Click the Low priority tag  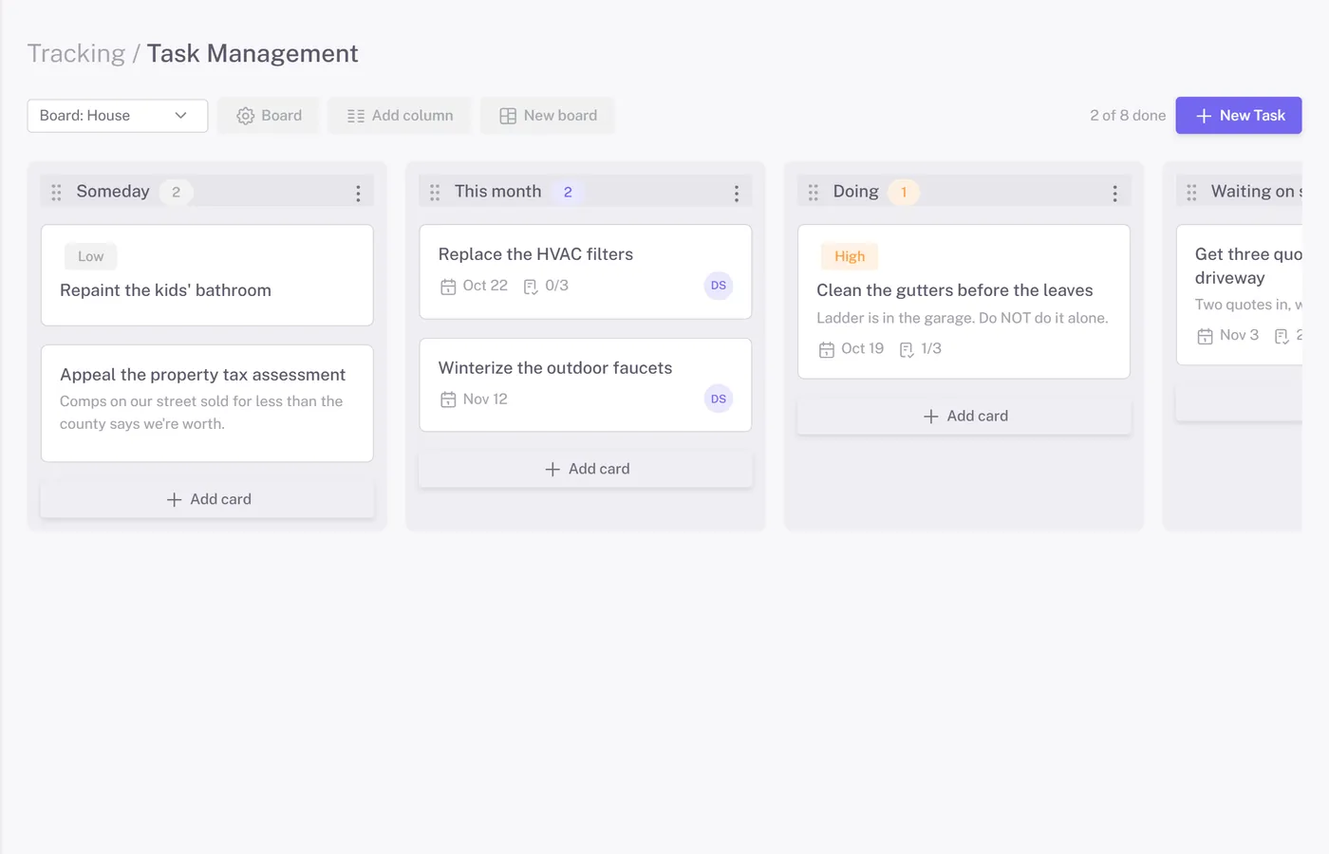[x=91, y=256]
